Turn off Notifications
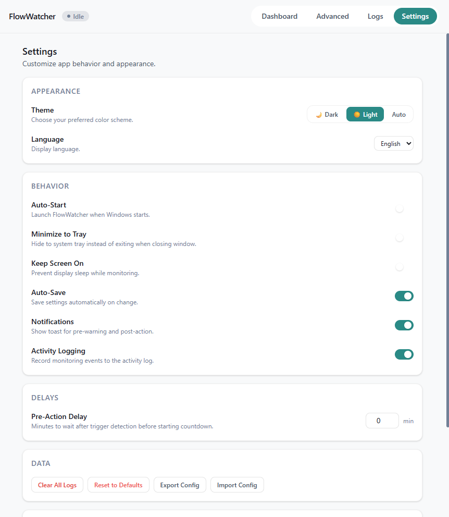Viewport: 449px width, 517px height. pyautogui.click(x=404, y=325)
